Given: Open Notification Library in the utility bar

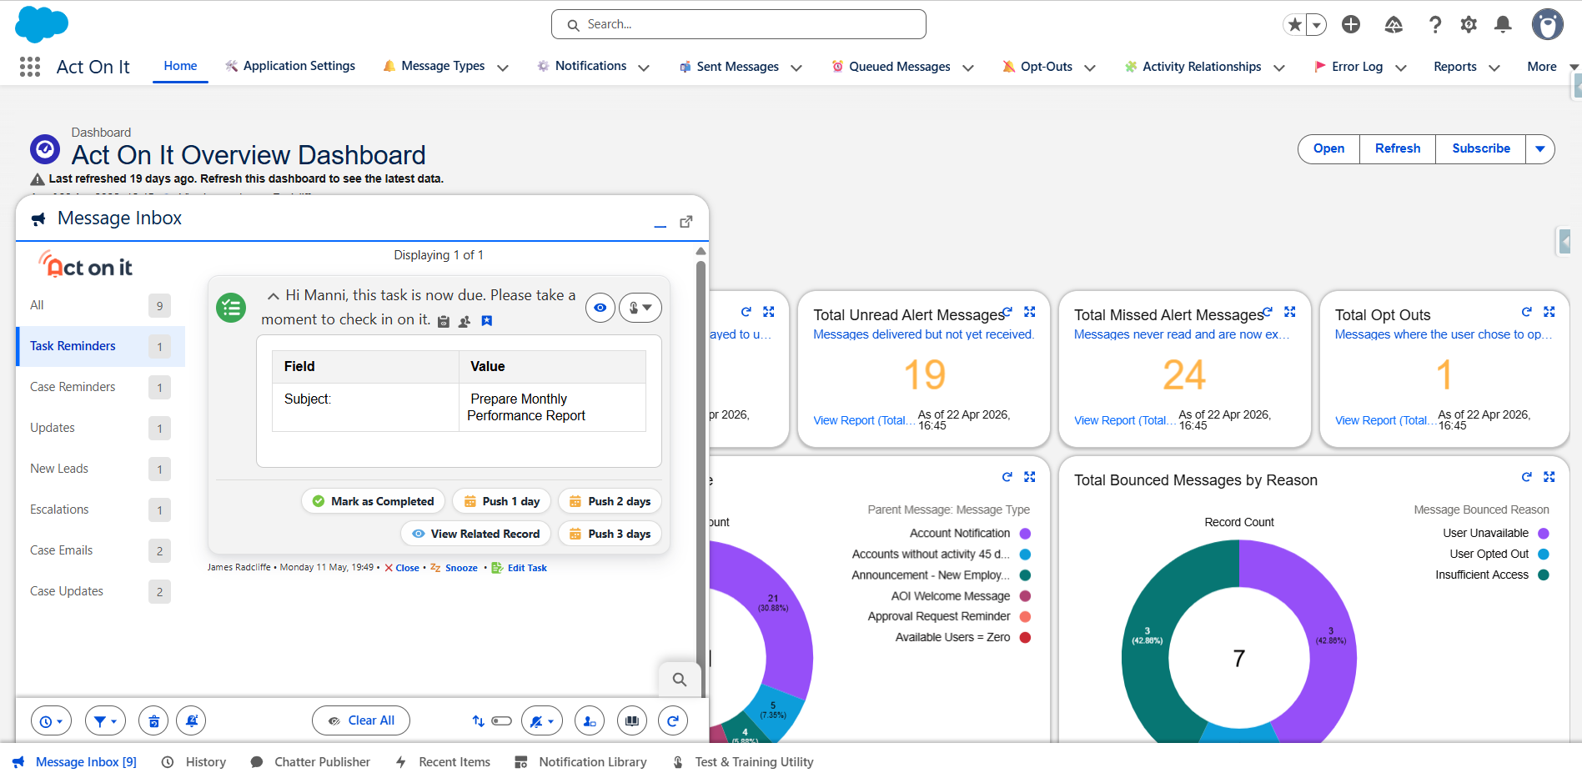Looking at the screenshot, I should pyautogui.click(x=580, y=762).
